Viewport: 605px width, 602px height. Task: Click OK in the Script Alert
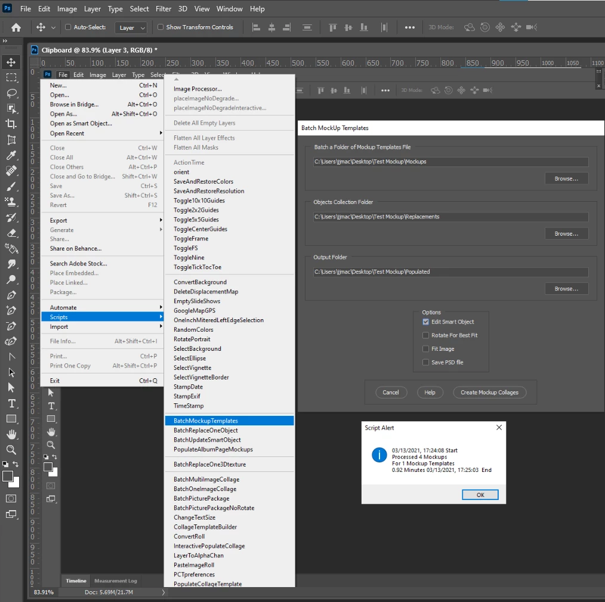point(480,495)
